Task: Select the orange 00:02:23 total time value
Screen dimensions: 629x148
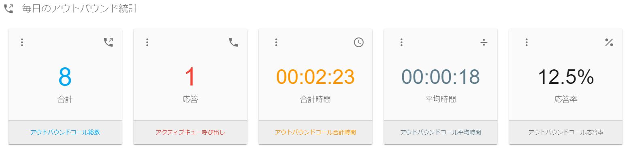Action: click(x=315, y=77)
